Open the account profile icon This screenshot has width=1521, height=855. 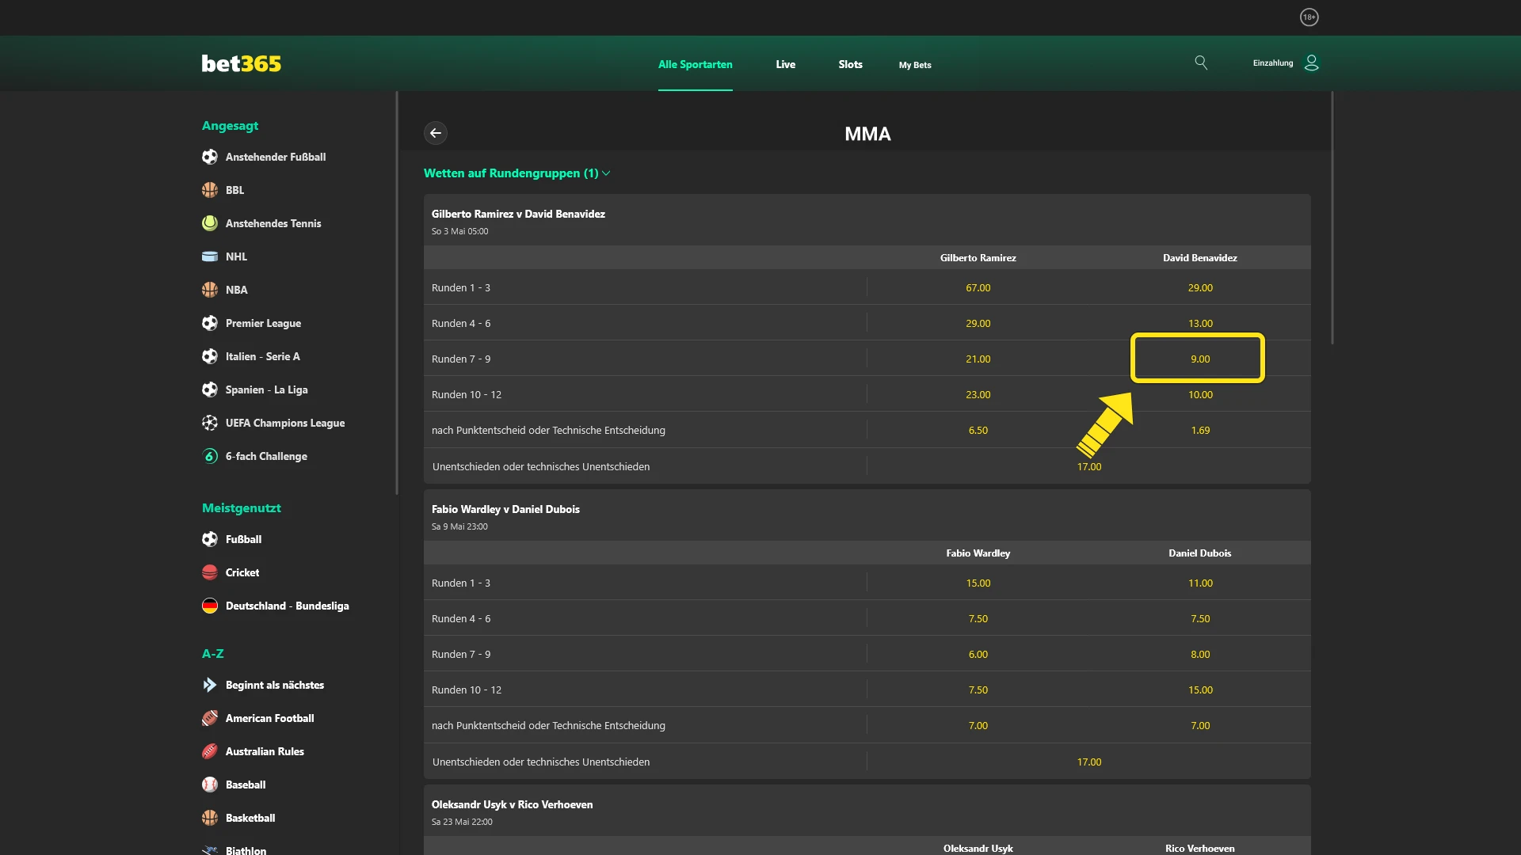click(x=1311, y=63)
